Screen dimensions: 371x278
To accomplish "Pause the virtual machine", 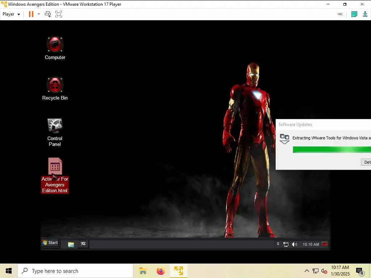I will click(x=31, y=14).
